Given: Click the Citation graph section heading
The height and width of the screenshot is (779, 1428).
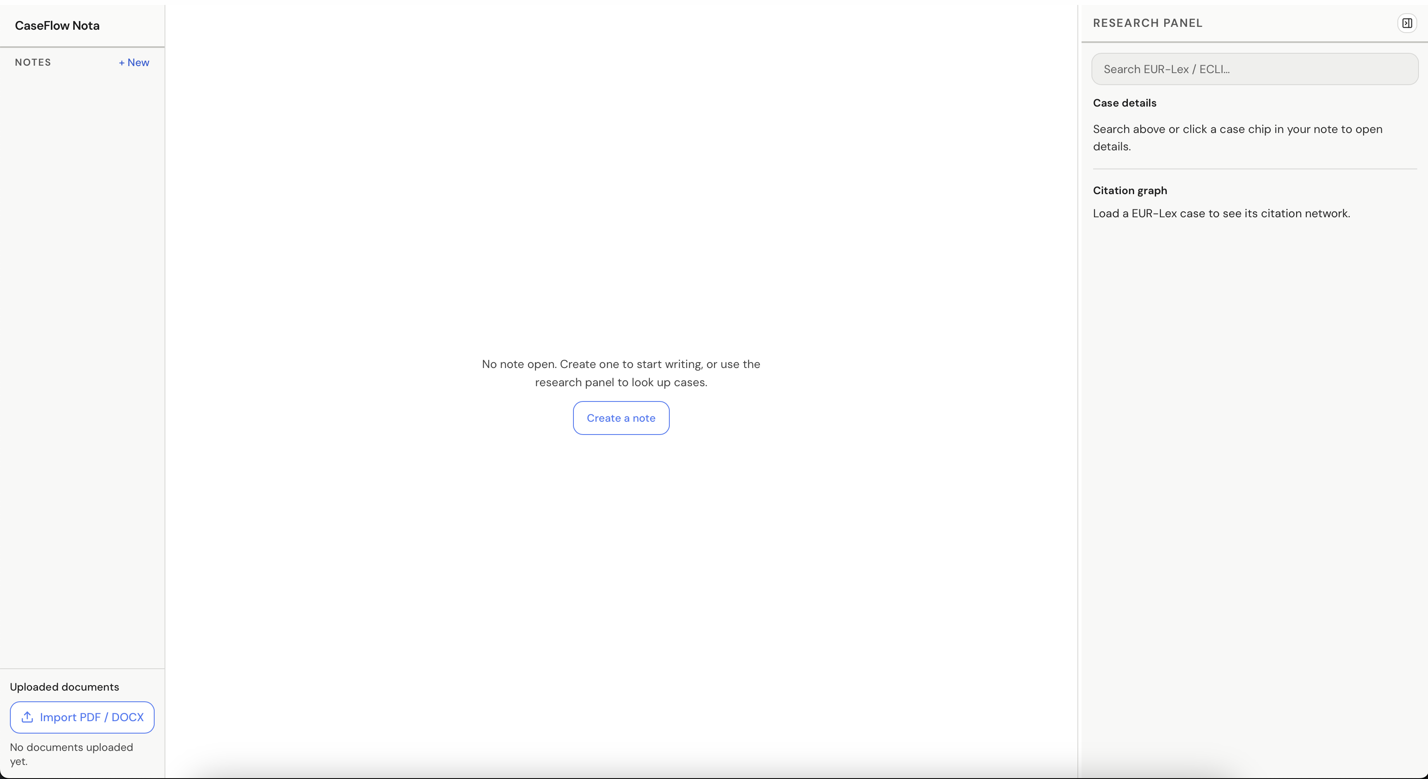Looking at the screenshot, I should click(x=1130, y=190).
